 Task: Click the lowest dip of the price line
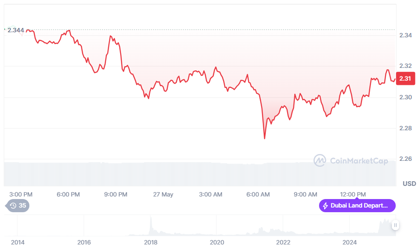(265, 138)
